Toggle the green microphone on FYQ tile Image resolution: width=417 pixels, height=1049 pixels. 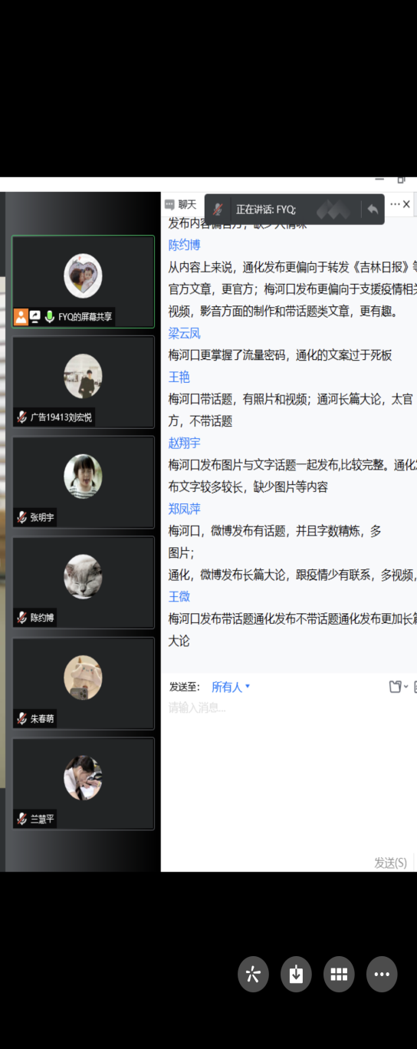(x=49, y=316)
